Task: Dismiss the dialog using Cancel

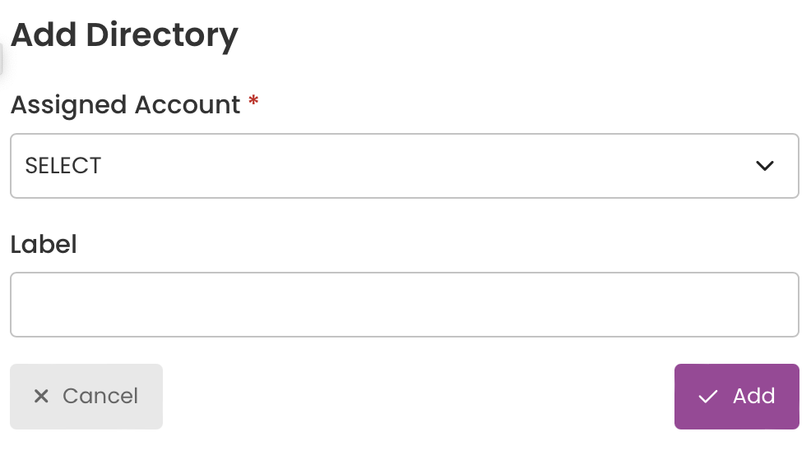Action: click(x=86, y=397)
